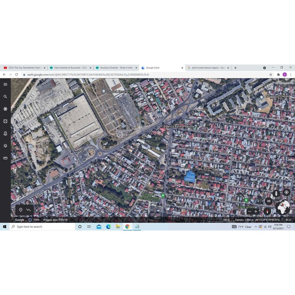Click the Search magnifier in Earth sidebar
This screenshot has width=295, height=295.
pos(5,97)
